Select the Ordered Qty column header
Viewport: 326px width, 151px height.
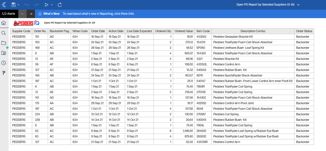163,31
